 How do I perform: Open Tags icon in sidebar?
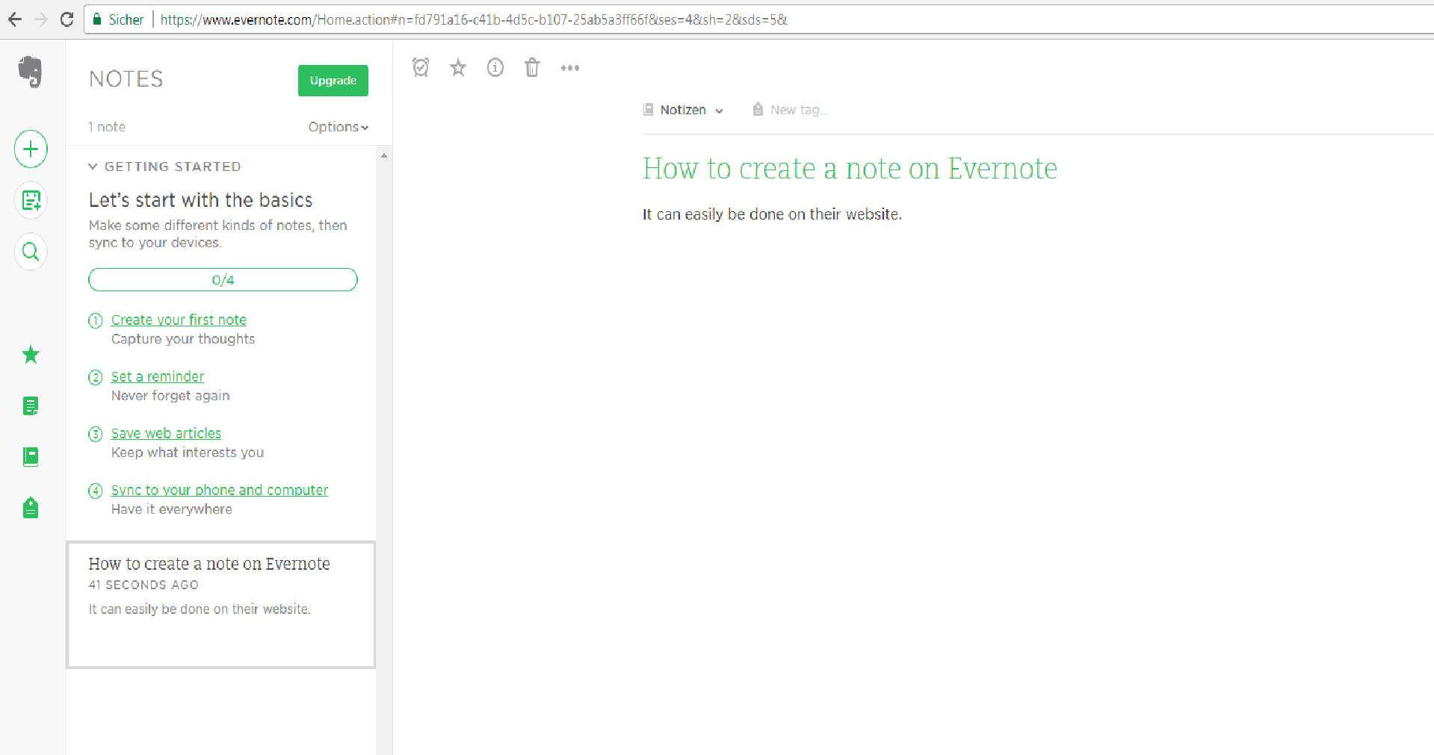(31, 508)
